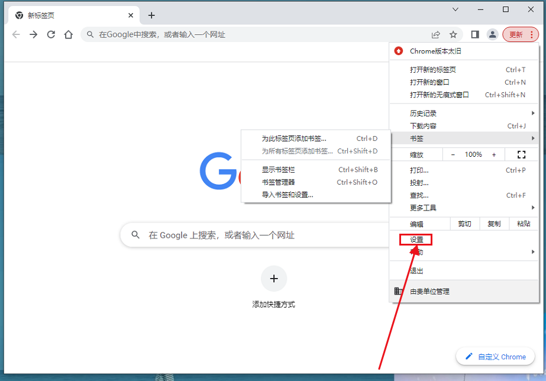The width and height of the screenshot is (546, 381).
Task: Open a new tab with the plus button
Action: click(151, 15)
